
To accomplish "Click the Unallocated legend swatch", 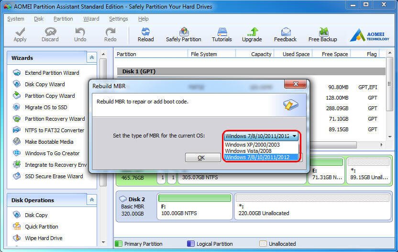I will (263, 243).
